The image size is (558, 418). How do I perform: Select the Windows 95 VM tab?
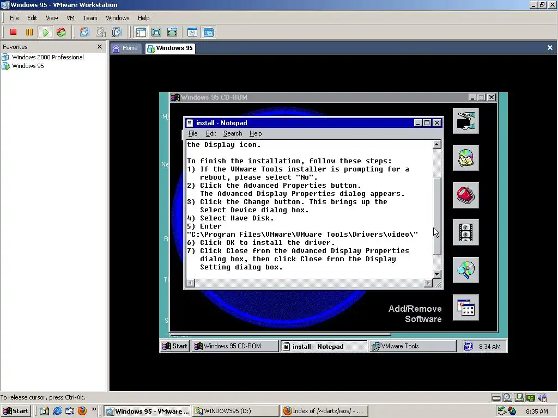170,48
